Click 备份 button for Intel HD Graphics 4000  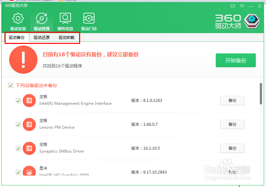pyautogui.click(x=233, y=172)
